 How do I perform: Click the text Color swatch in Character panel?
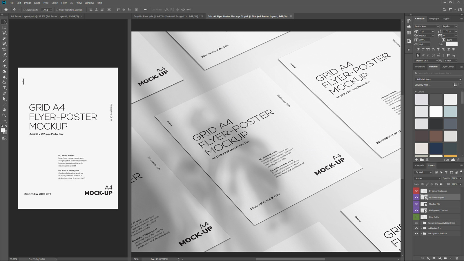point(452,44)
